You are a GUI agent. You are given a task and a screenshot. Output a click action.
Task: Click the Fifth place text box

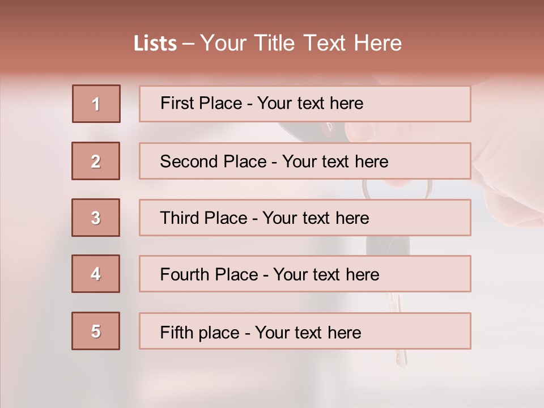(305, 331)
